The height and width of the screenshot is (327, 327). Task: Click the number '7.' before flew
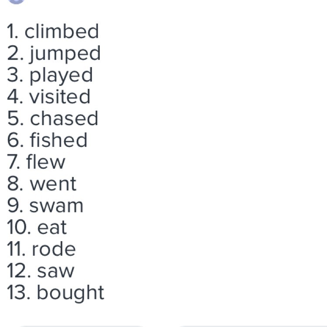click(14, 162)
